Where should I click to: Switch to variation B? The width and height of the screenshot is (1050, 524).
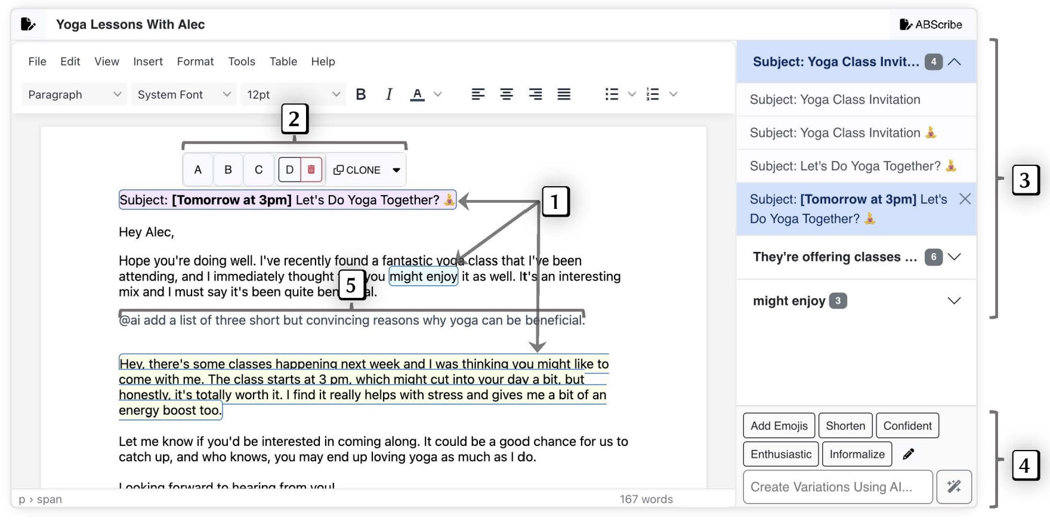point(228,169)
